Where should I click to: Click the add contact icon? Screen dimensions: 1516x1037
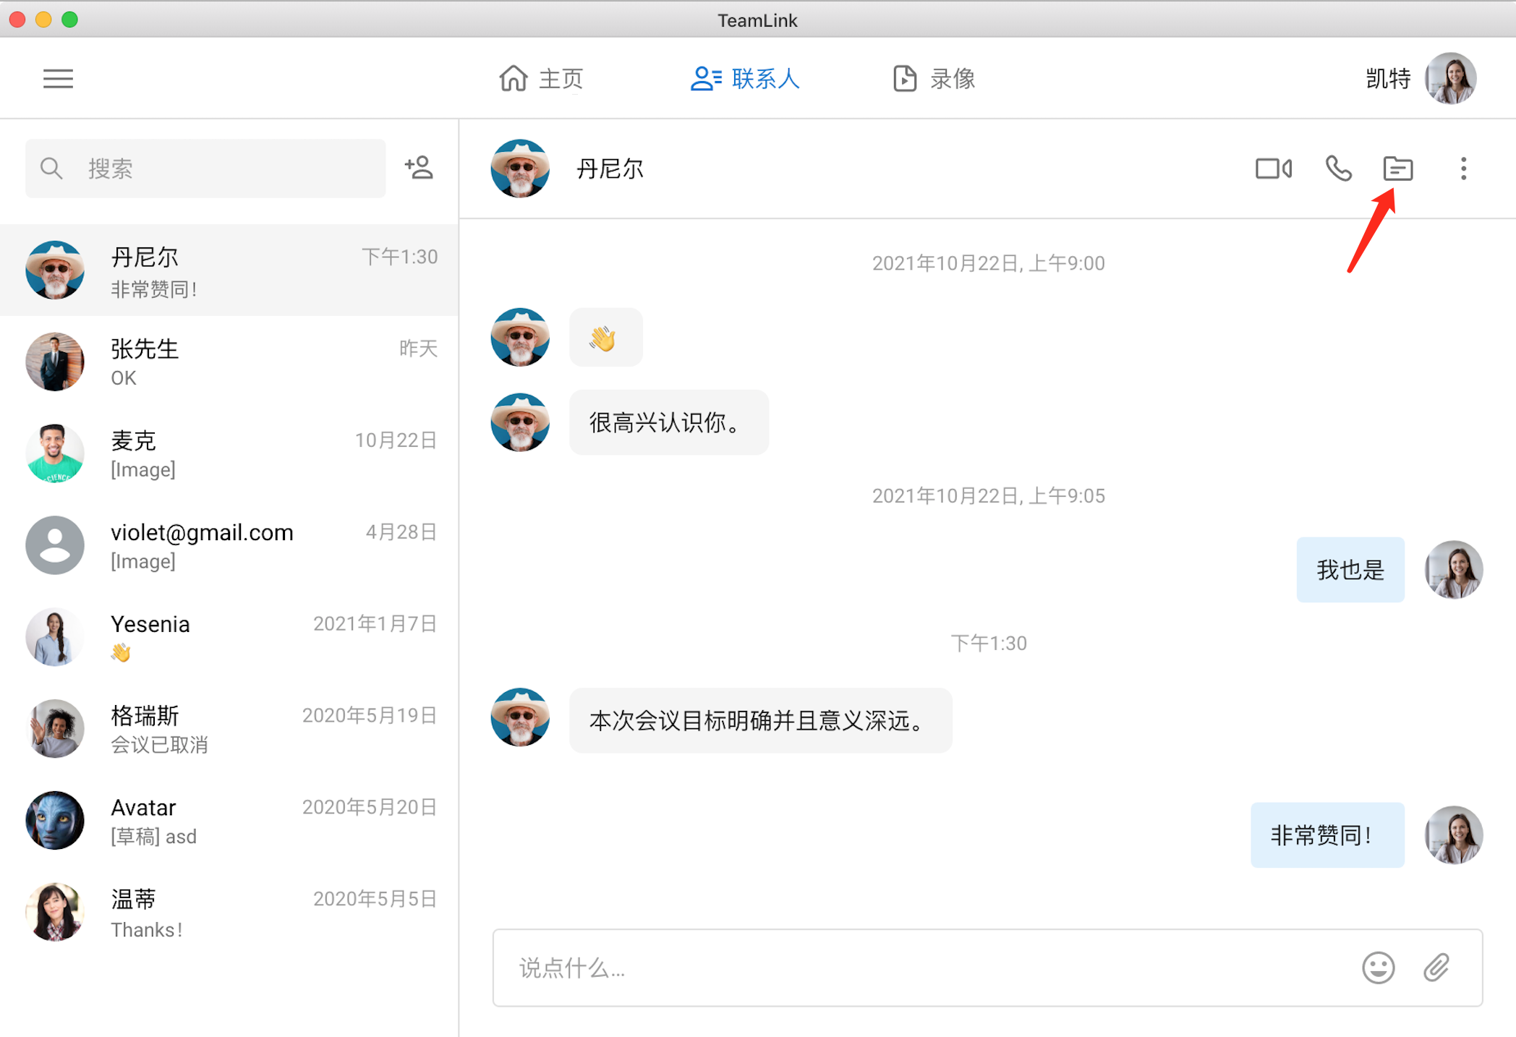pos(419,168)
